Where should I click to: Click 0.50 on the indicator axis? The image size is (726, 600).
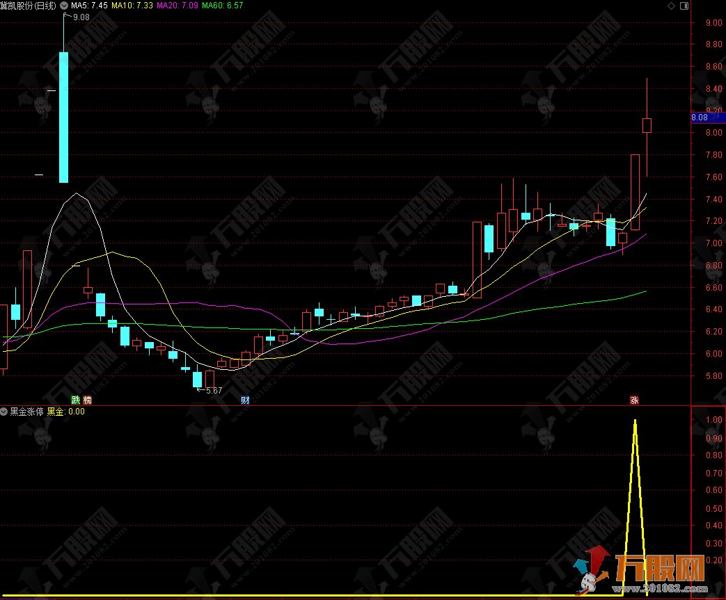[713, 508]
